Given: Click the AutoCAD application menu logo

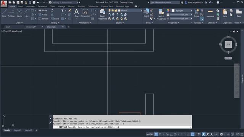Looking at the screenshot, I should 4,3.
